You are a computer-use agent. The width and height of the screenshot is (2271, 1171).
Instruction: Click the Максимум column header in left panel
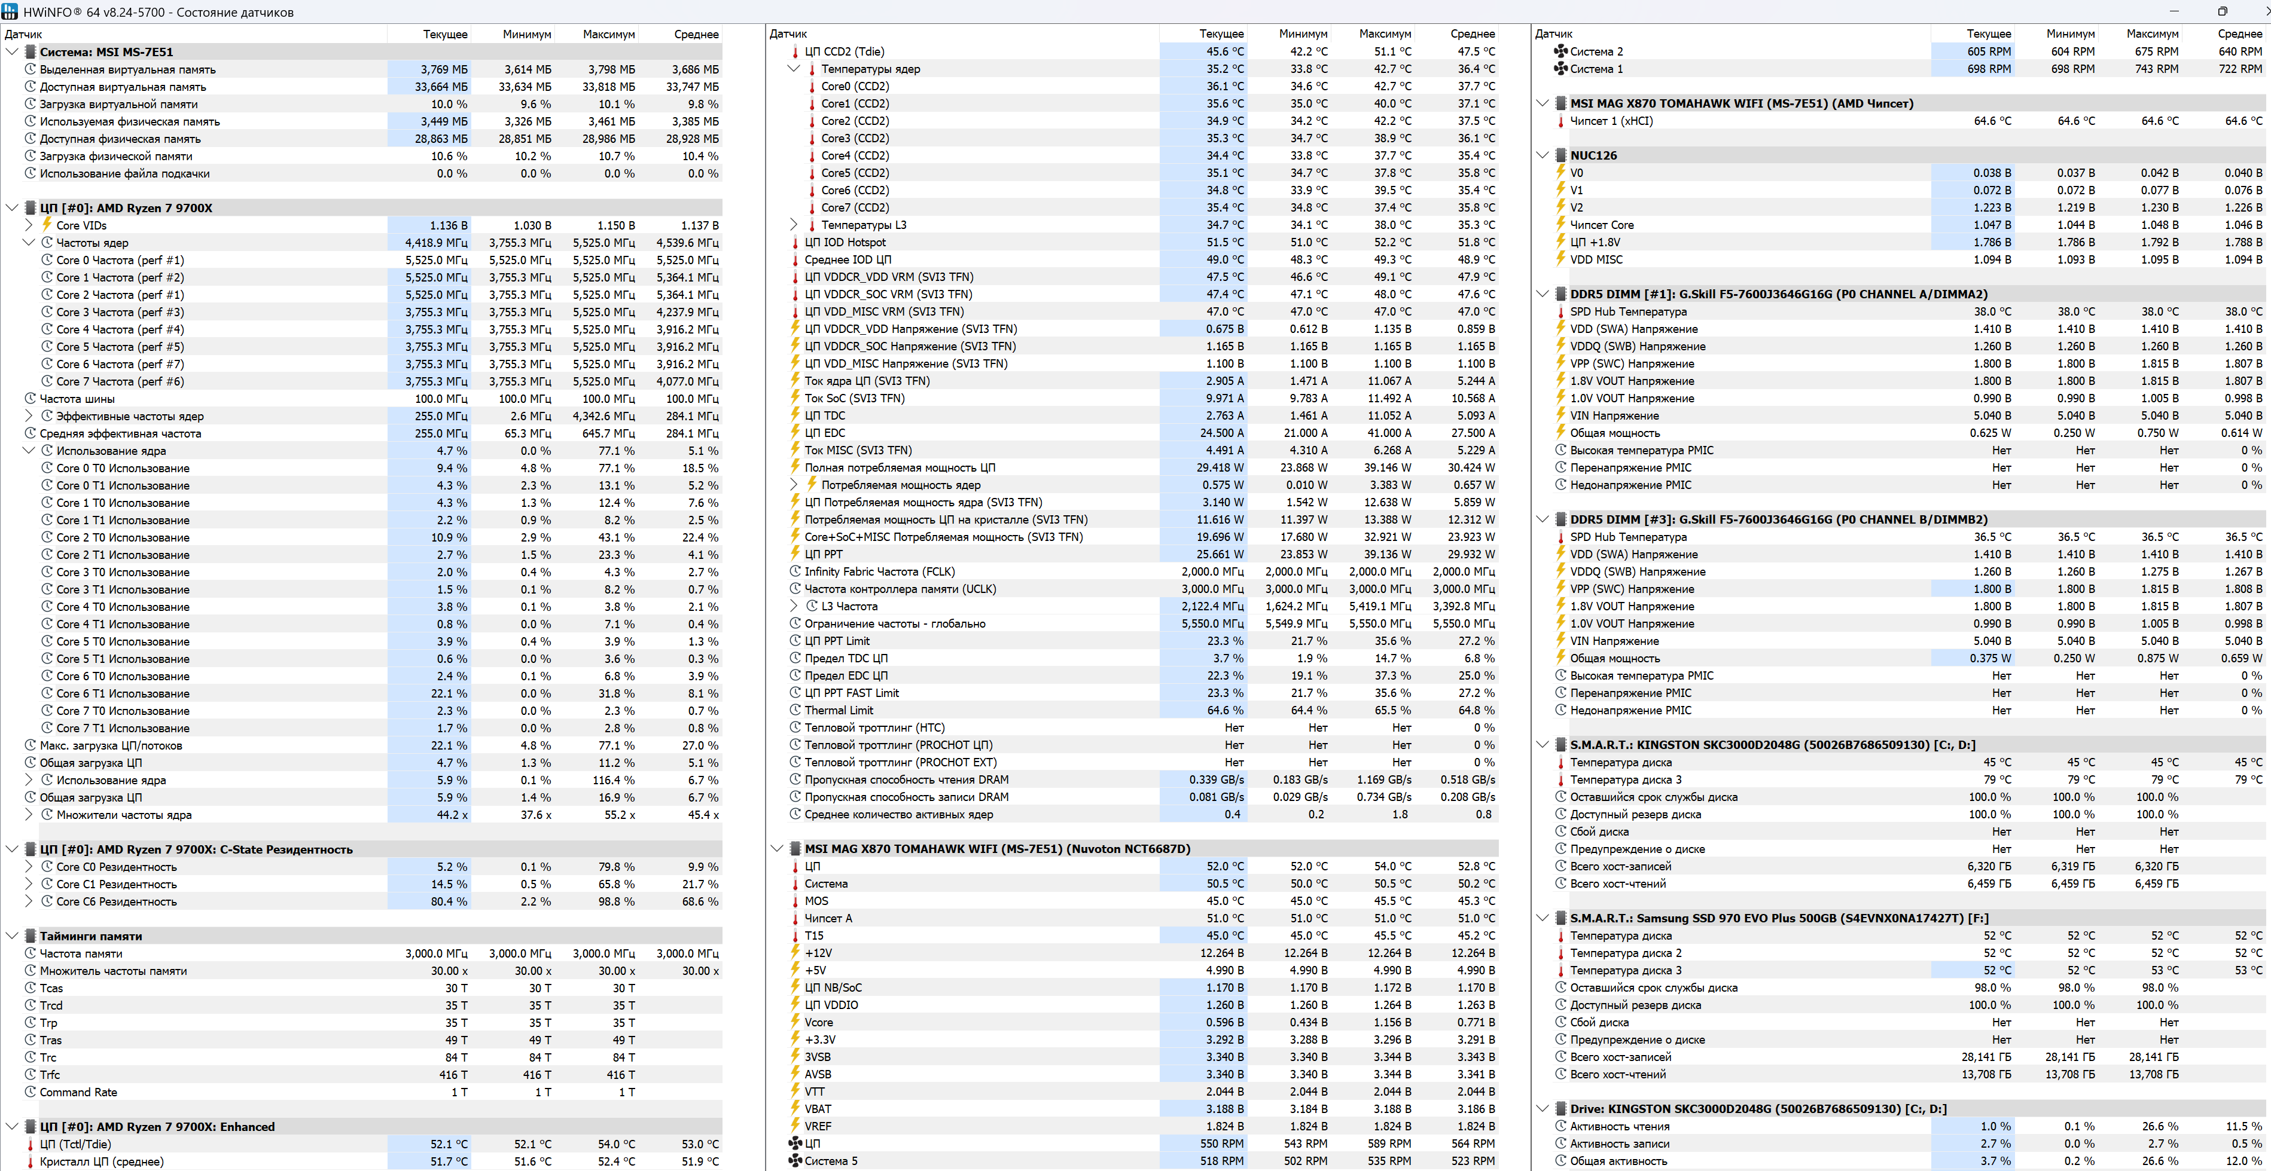pos(608,34)
